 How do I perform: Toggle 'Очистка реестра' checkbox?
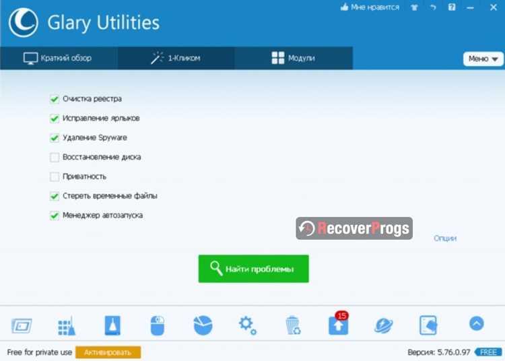[55, 99]
